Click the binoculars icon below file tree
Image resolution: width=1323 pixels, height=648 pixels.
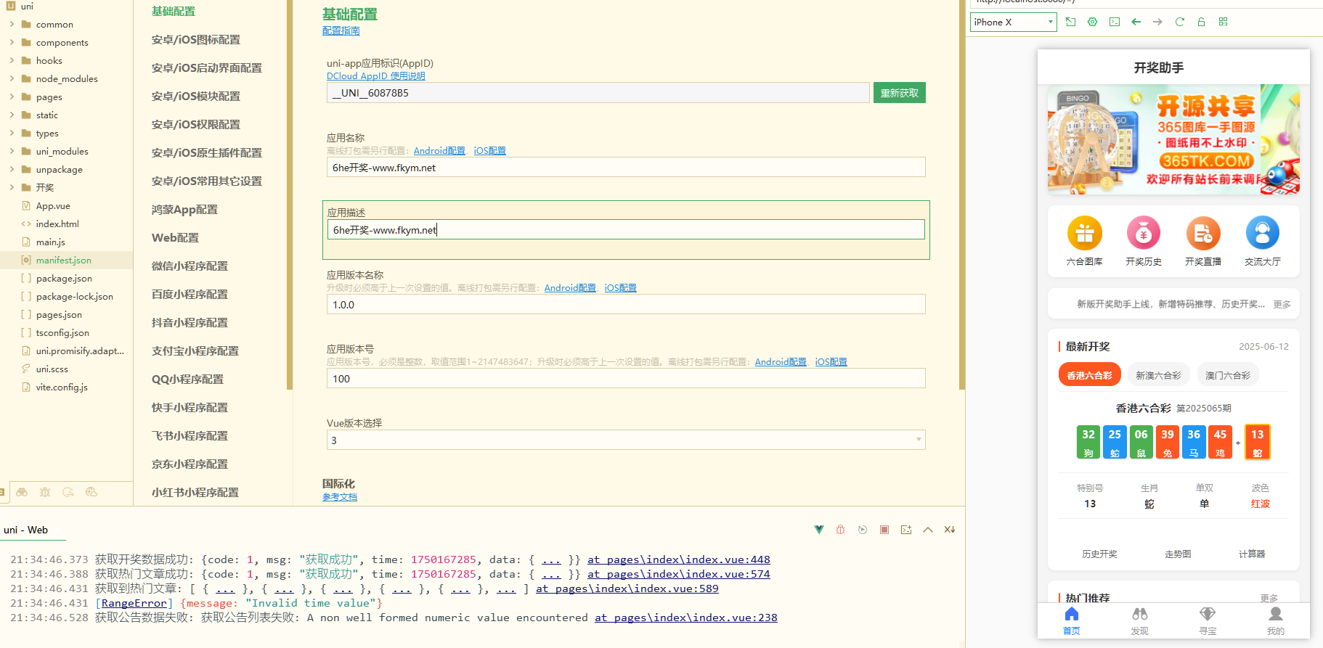(x=22, y=492)
